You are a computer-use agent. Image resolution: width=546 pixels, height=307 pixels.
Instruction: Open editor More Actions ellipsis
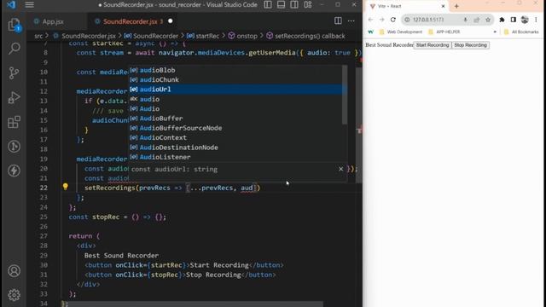351,20
